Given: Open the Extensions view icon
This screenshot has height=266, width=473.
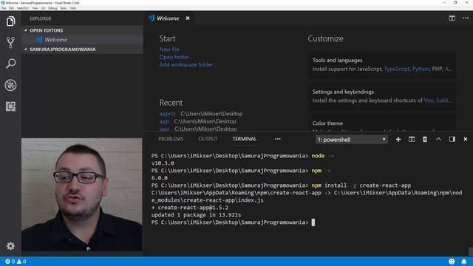Looking at the screenshot, I should (x=10, y=106).
